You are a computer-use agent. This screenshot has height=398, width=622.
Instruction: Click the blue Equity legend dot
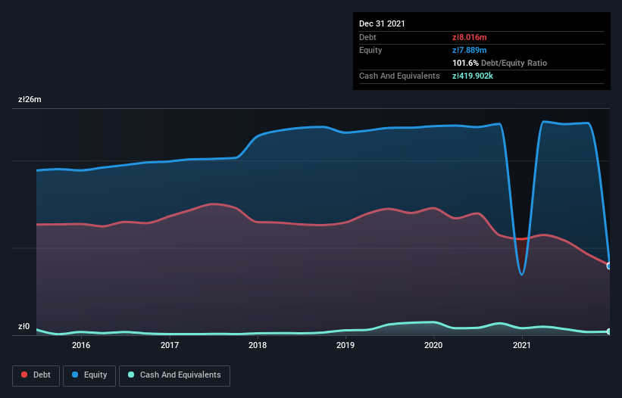click(x=75, y=375)
